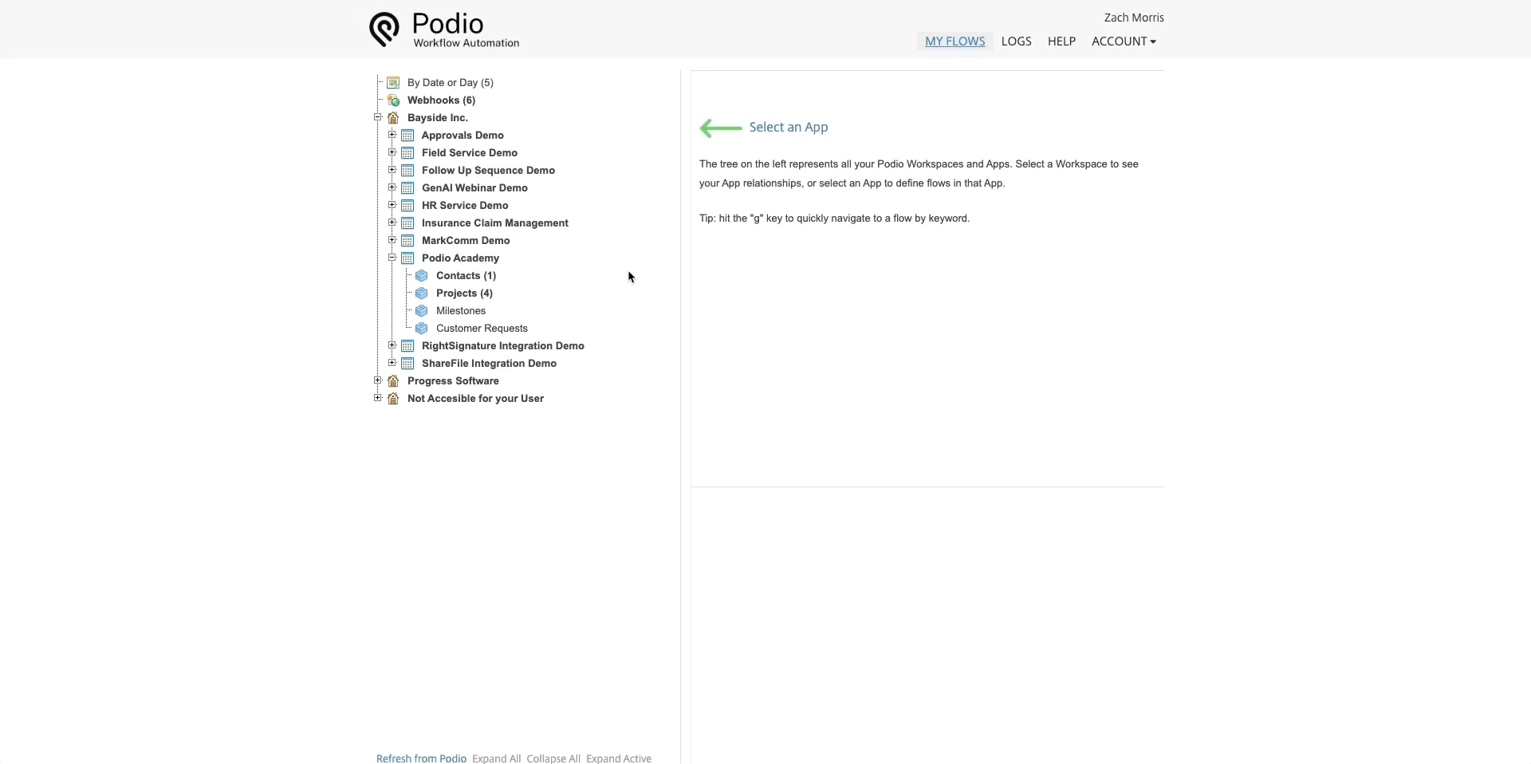Screen dimensions: 1531x764
Task: Click the Webhooks icon
Action: coord(393,100)
